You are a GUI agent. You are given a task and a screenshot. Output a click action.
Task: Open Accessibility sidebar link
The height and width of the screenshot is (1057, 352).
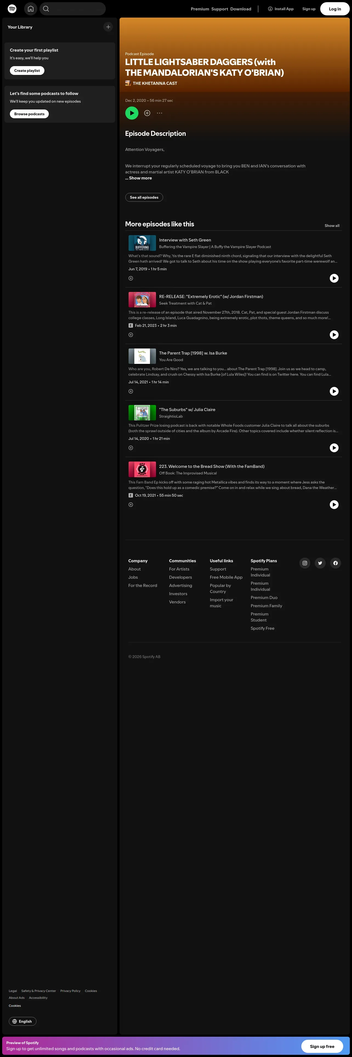coord(38,998)
